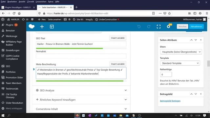Open Ansicht menu
210x118 pixels.
(22, 2)
